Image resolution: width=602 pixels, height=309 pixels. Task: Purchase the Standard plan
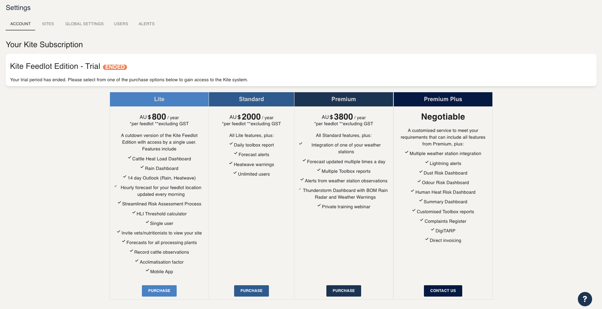point(252,291)
